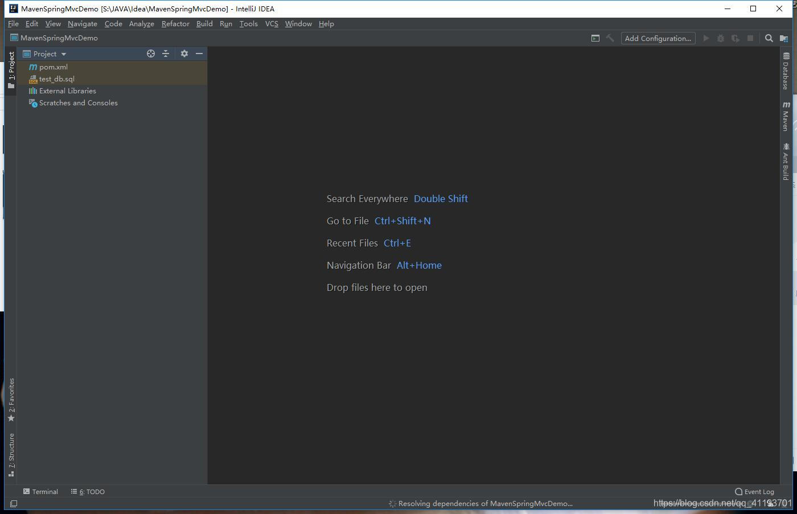797x514 pixels.
Task: Open the Tools menu
Action: point(249,24)
